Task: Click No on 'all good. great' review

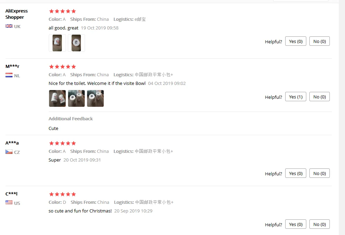Action: tap(319, 41)
